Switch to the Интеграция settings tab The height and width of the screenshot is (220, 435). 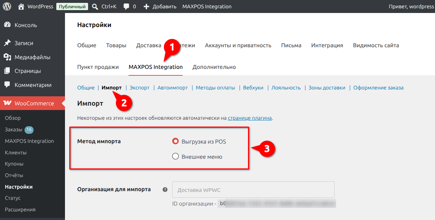(327, 45)
